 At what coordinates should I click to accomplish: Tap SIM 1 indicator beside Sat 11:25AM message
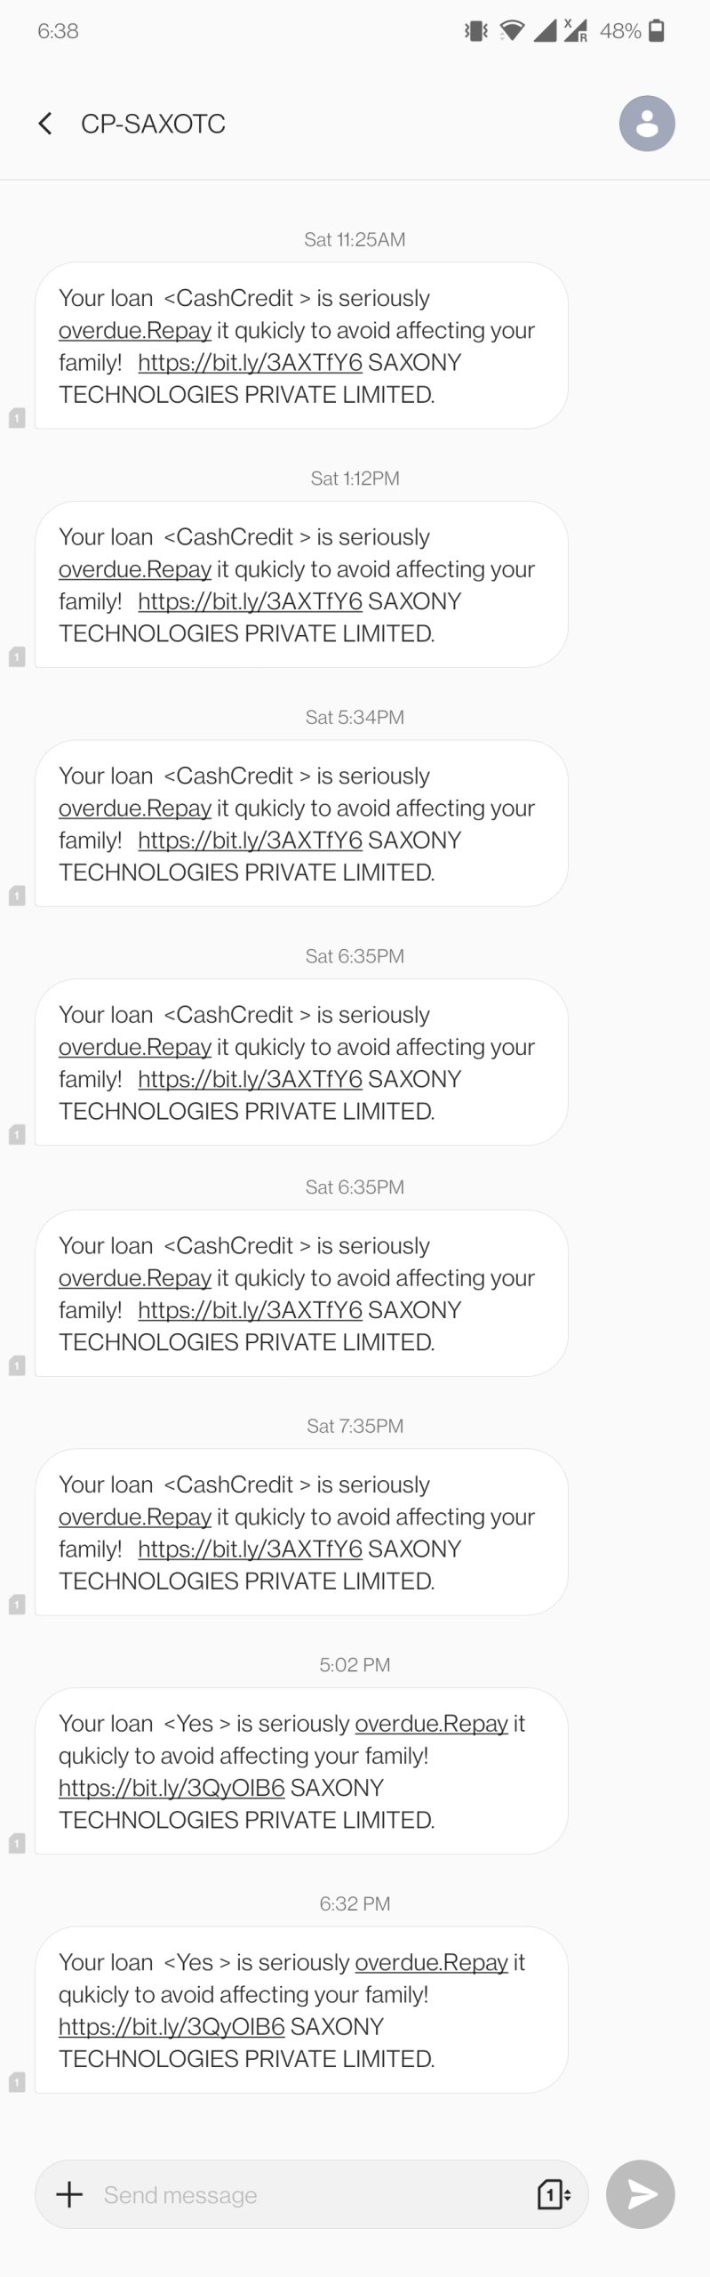tap(17, 417)
